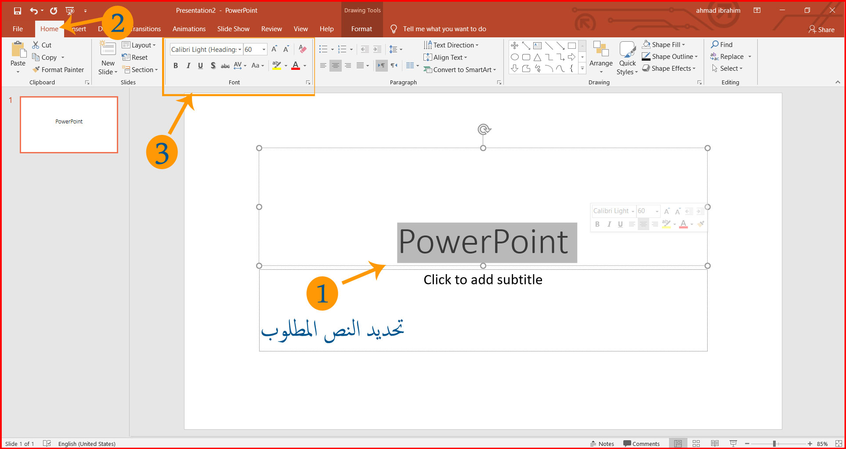Click the Repeat/Redo icon

click(54, 11)
